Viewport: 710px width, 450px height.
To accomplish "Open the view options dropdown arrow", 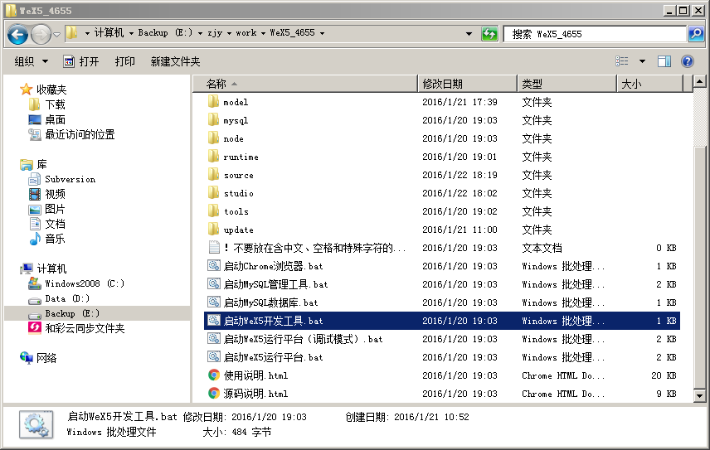I will pyautogui.click(x=642, y=61).
